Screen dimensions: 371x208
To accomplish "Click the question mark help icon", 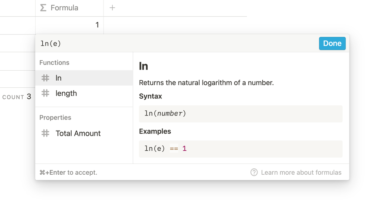I will tap(254, 172).
